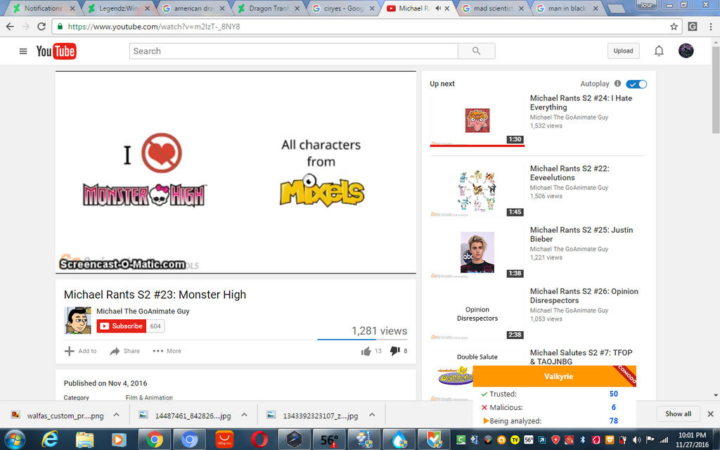Viewport: 720px width, 450px height.
Task: Reload the page
Action: point(41,27)
